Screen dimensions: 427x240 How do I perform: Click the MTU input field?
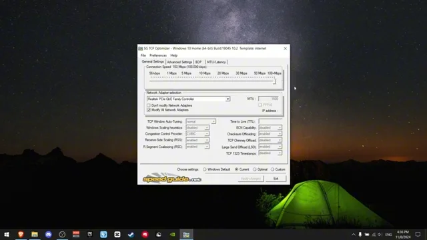click(x=268, y=99)
